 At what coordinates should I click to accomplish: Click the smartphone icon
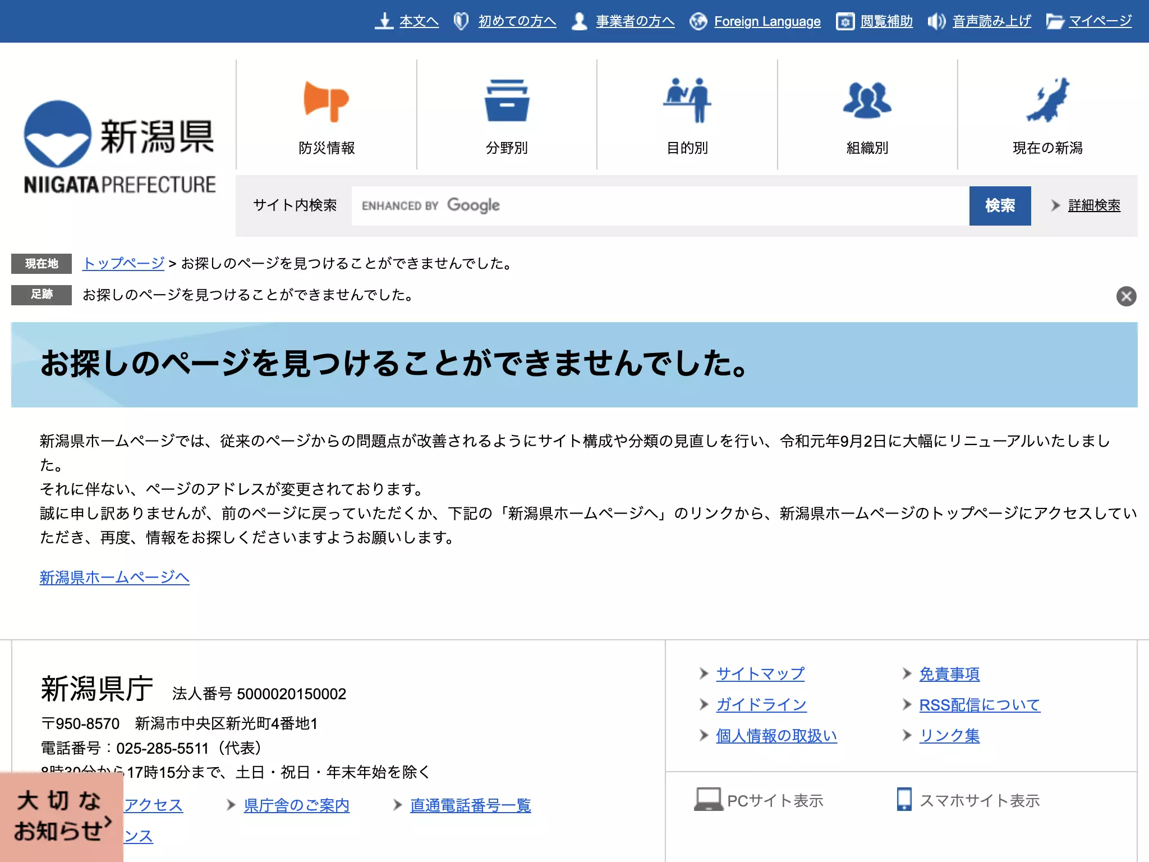coord(904,800)
